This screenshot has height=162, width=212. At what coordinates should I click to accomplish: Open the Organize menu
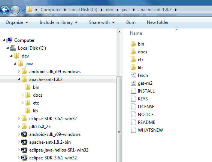[x=17, y=22]
